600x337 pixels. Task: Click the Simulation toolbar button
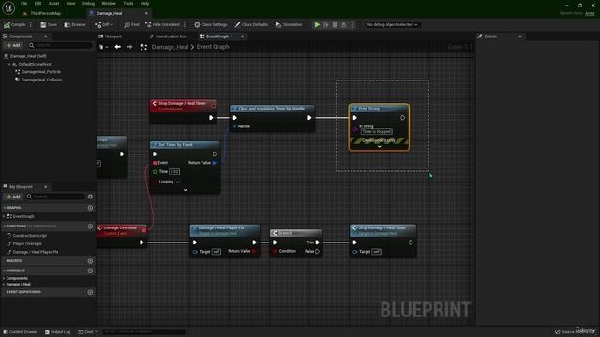point(289,25)
